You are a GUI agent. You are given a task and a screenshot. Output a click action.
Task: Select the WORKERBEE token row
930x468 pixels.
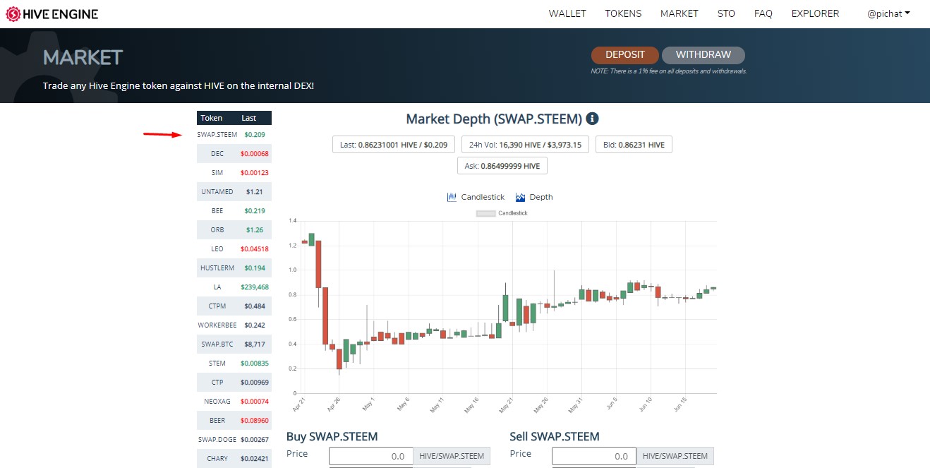tap(234, 325)
